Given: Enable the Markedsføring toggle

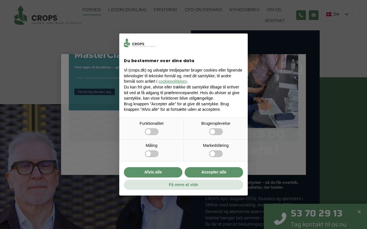Looking at the screenshot, I should point(216,154).
